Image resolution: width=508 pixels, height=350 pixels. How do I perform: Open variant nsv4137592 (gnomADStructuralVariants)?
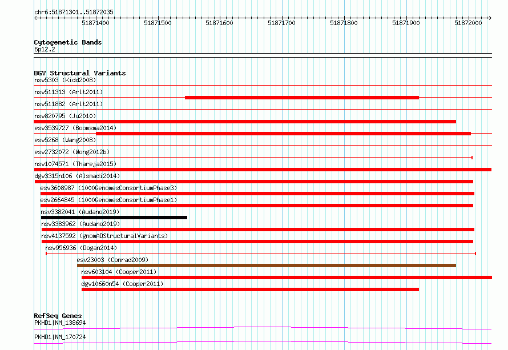coord(104,236)
